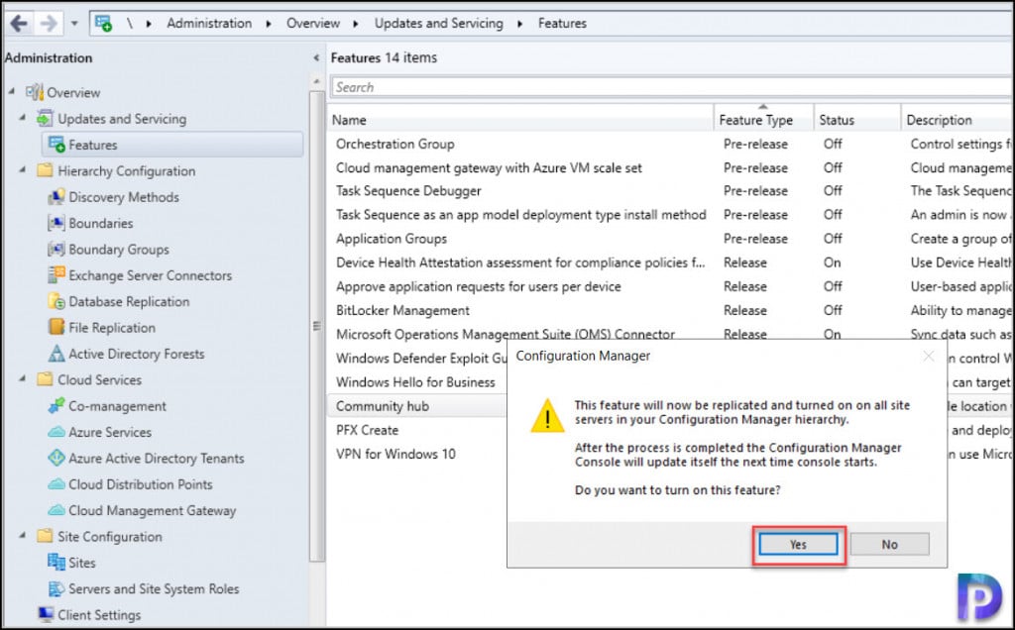Click the Cloud Services folder icon
The image size is (1015, 630).
(x=45, y=379)
